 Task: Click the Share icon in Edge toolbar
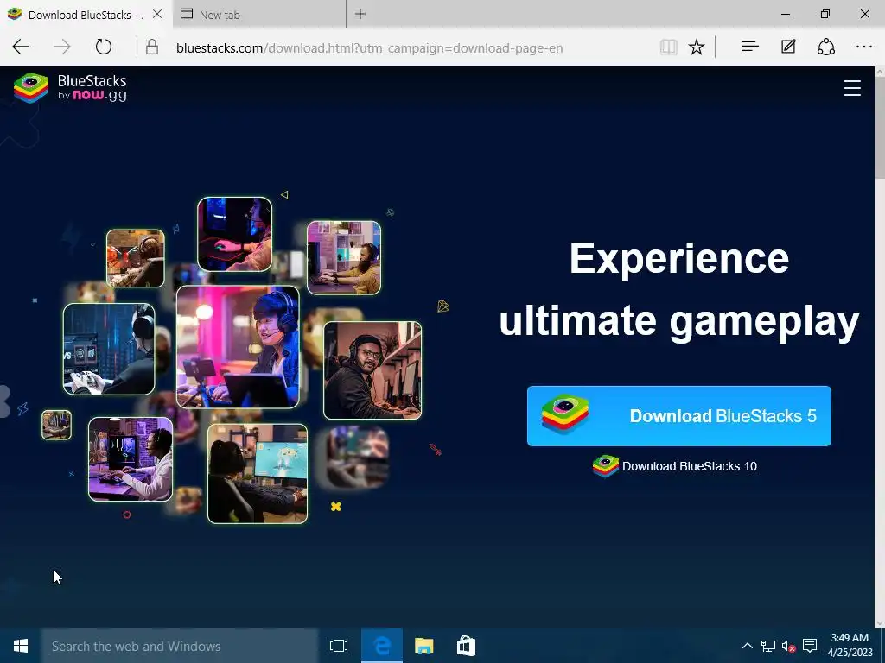826,47
